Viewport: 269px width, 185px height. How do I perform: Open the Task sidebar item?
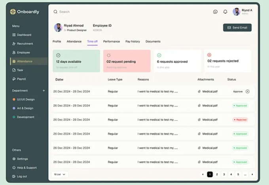[18, 70]
